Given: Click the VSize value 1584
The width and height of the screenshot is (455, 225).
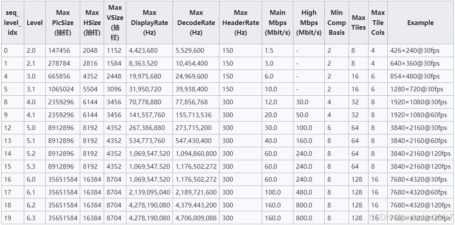Looking at the screenshot, I should [x=114, y=63].
